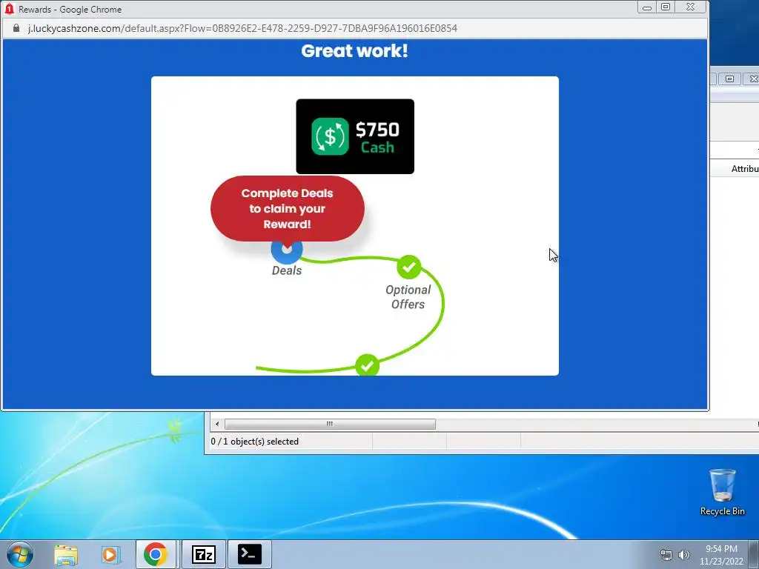Image resolution: width=759 pixels, height=569 pixels.
Task: Select the Recycle Bin desktop icon
Action: (722, 492)
